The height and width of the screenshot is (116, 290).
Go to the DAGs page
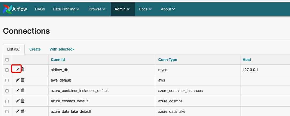click(40, 9)
